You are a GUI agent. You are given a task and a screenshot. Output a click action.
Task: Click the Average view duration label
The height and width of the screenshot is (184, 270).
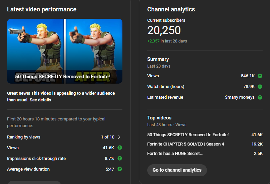(x=28, y=169)
